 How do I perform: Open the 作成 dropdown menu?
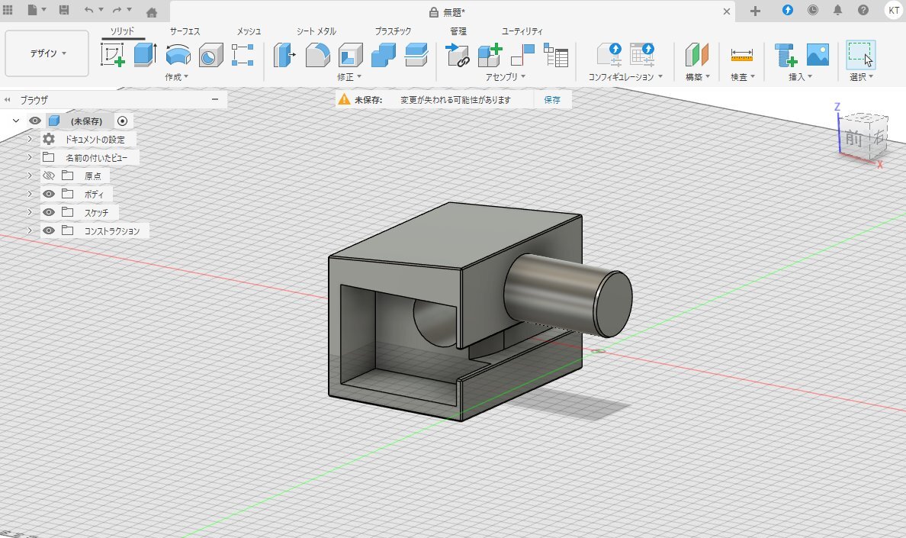pos(176,77)
